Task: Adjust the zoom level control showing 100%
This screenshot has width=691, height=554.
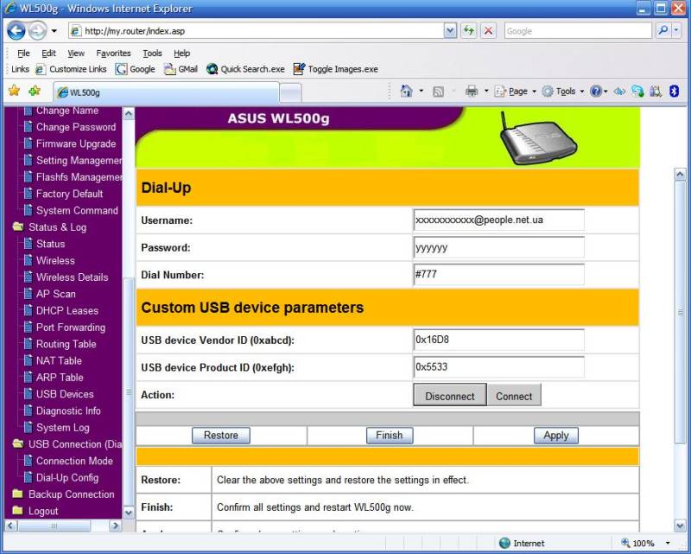Action: click(644, 544)
